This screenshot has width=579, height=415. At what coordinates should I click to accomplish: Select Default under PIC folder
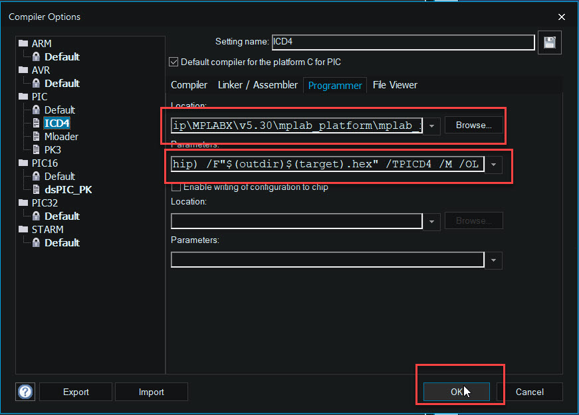click(59, 110)
